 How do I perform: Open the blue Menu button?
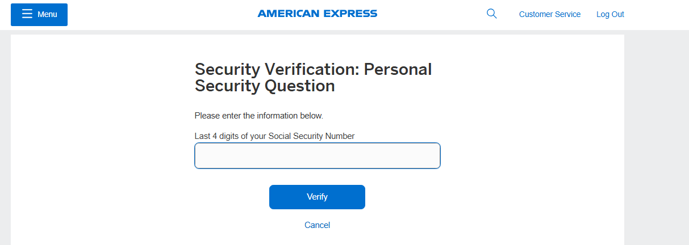39,15
